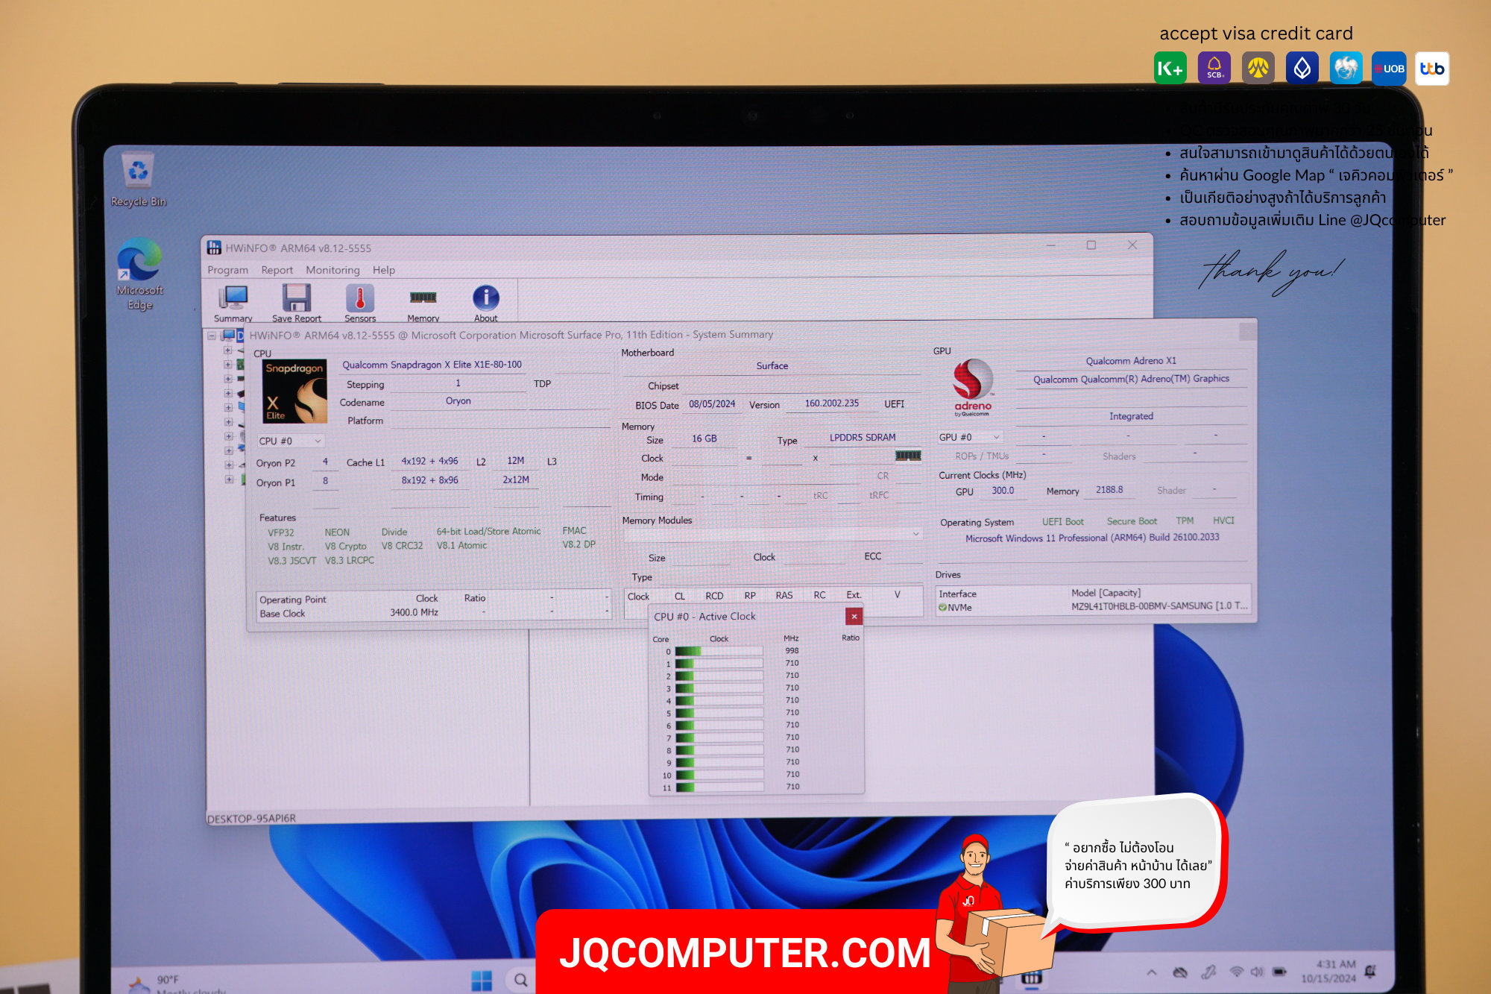Open the Program menu
This screenshot has width=1491, height=994.
tap(227, 270)
